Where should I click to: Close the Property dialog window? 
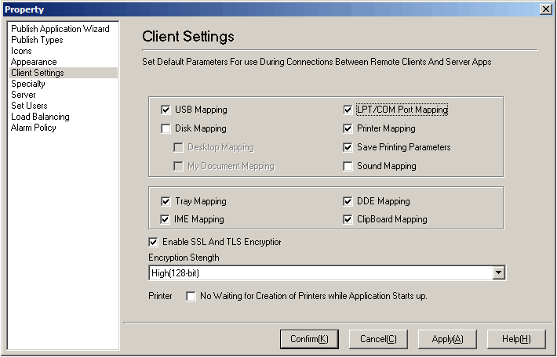point(546,9)
